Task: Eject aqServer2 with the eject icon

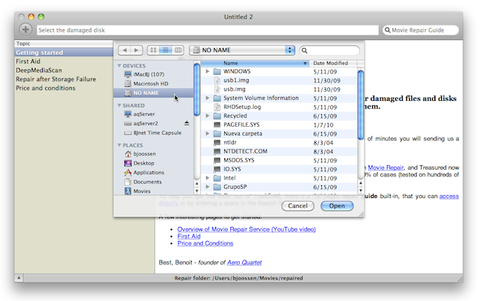Action: click(186, 123)
